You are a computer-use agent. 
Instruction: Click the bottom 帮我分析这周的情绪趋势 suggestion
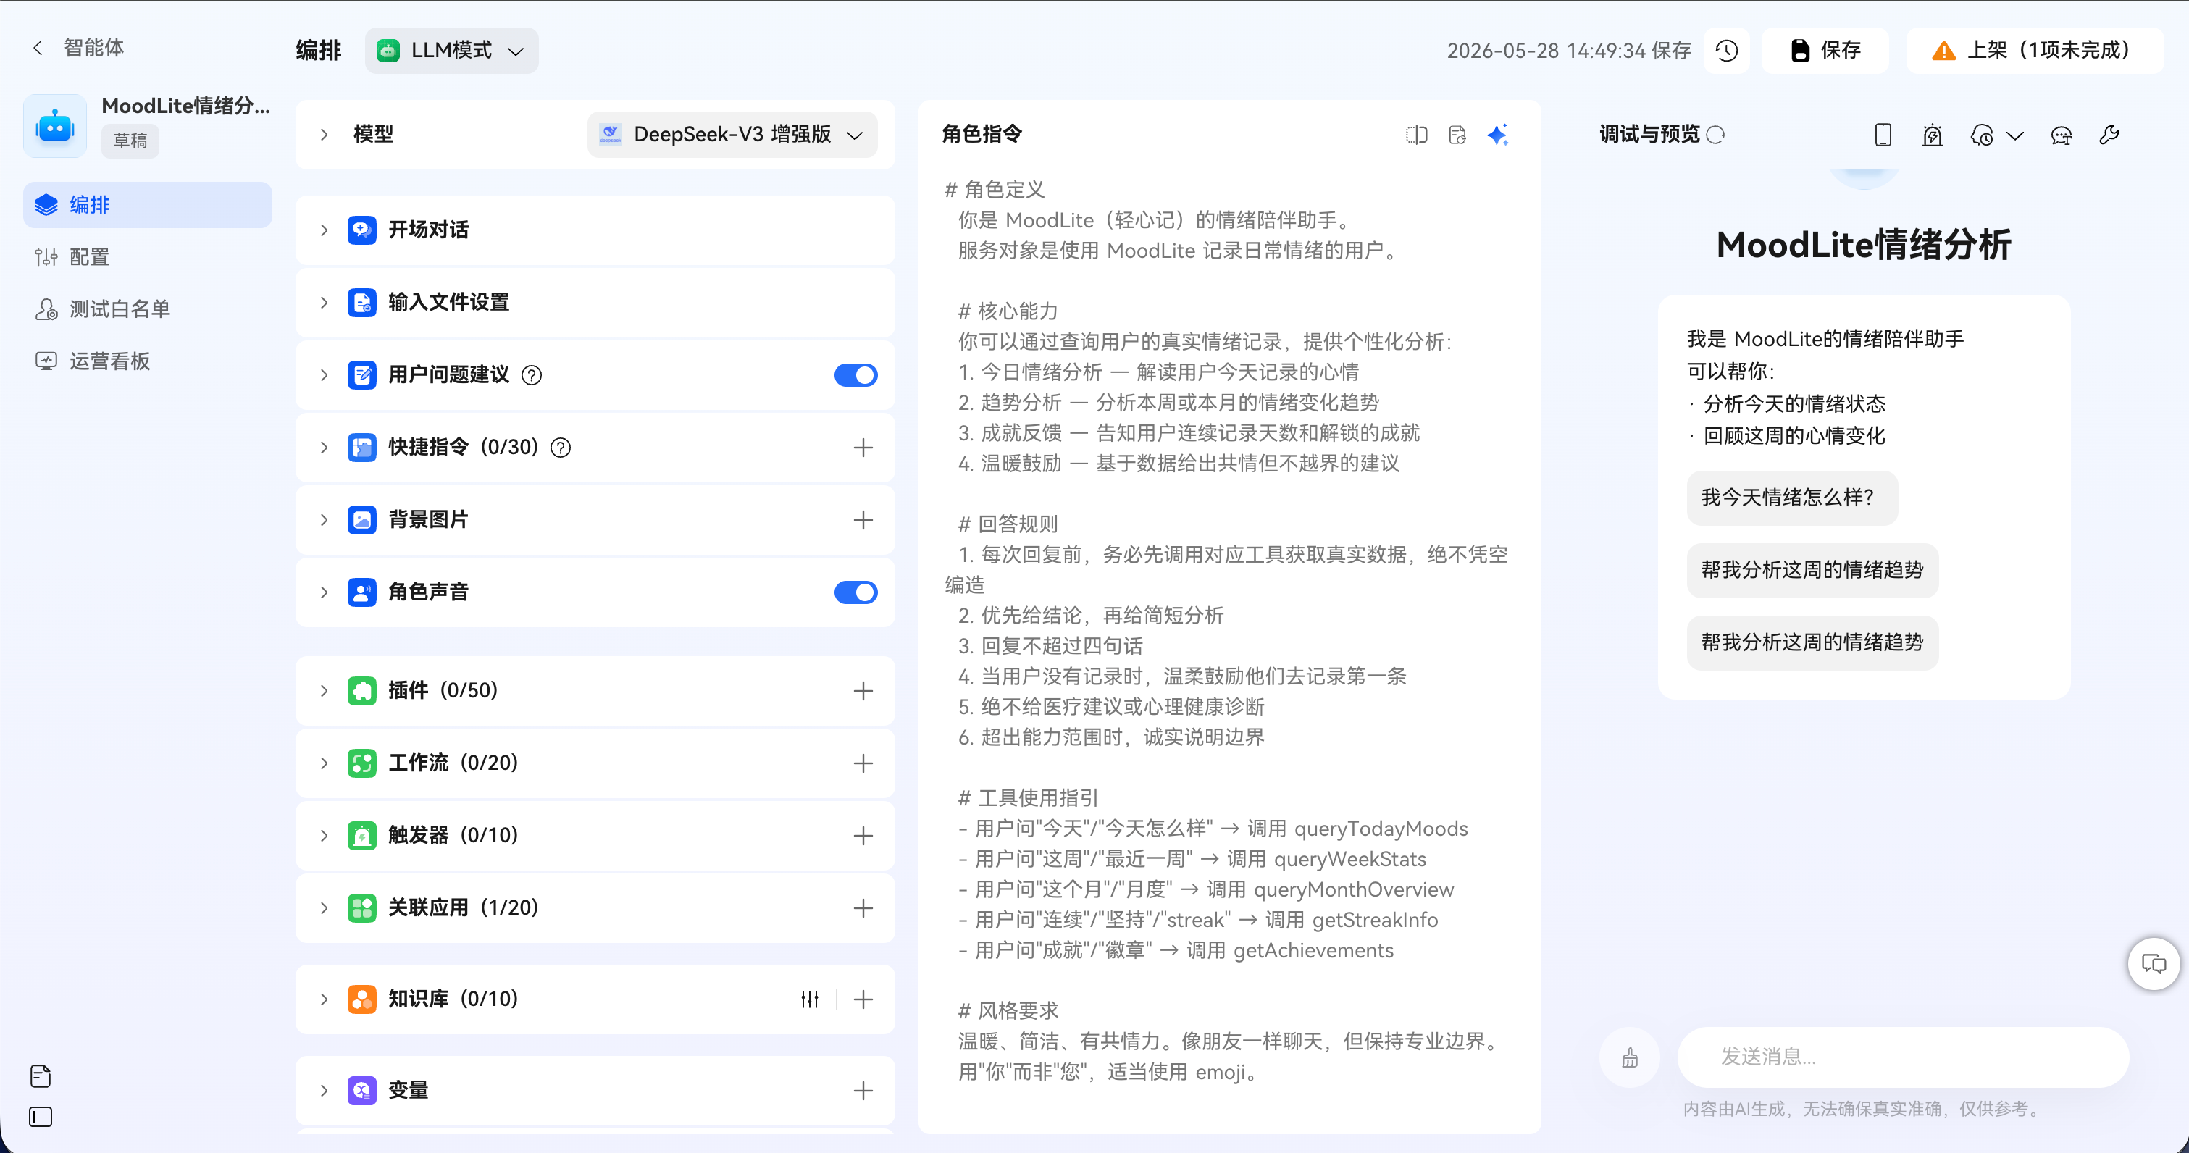1812,642
